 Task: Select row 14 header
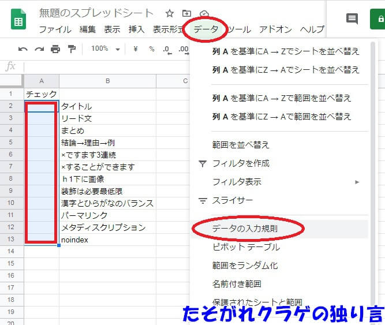coord(12,251)
